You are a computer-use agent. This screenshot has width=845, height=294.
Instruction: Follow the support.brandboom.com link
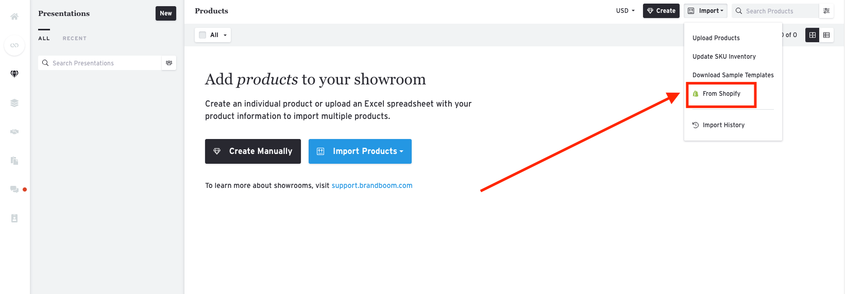pyautogui.click(x=372, y=185)
